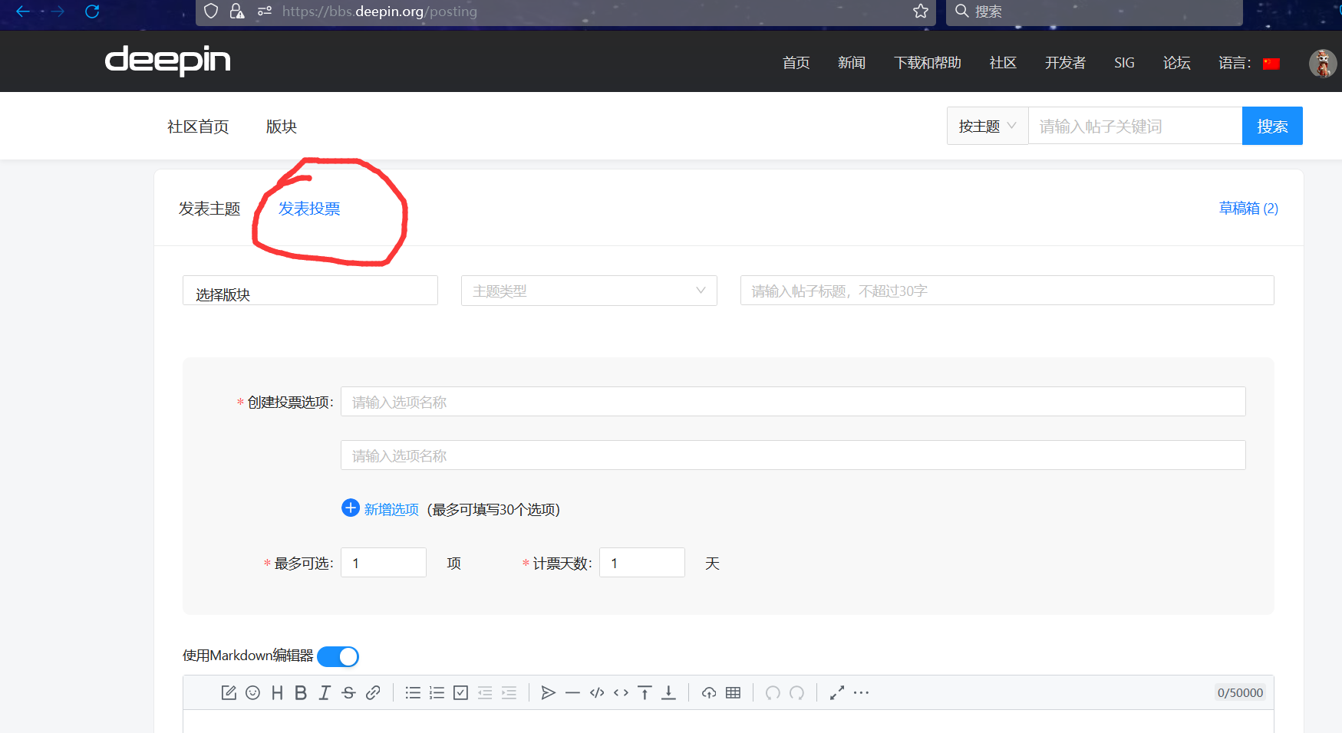The width and height of the screenshot is (1342, 733).
Task: Insert a task list checkbox item
Action: pos(460,692)
